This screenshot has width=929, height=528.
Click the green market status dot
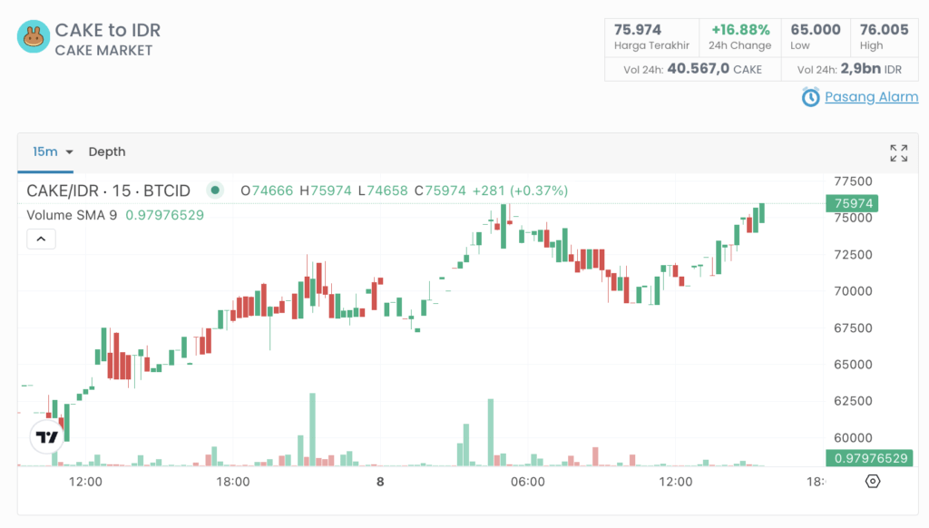[x=215, y=191]
